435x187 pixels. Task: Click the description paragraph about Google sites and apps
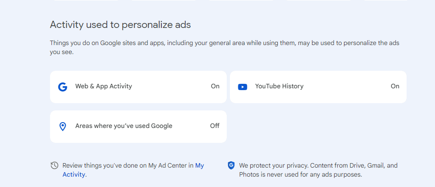224,47
